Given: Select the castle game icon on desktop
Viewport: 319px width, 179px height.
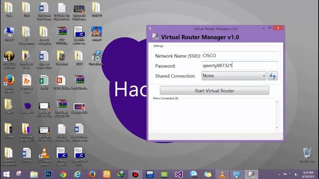Looking at the screenshot, I should [x=97, y=34].
